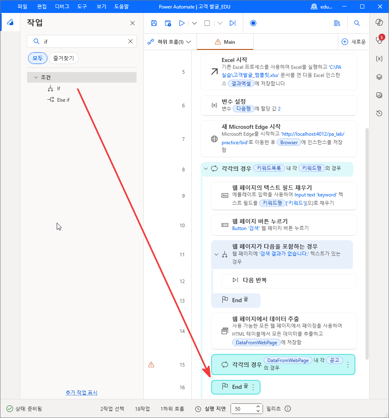Click the Save As icon in toolbar
Image resolution: width=389 pixels, height=418 pixels.
[168, 23]
